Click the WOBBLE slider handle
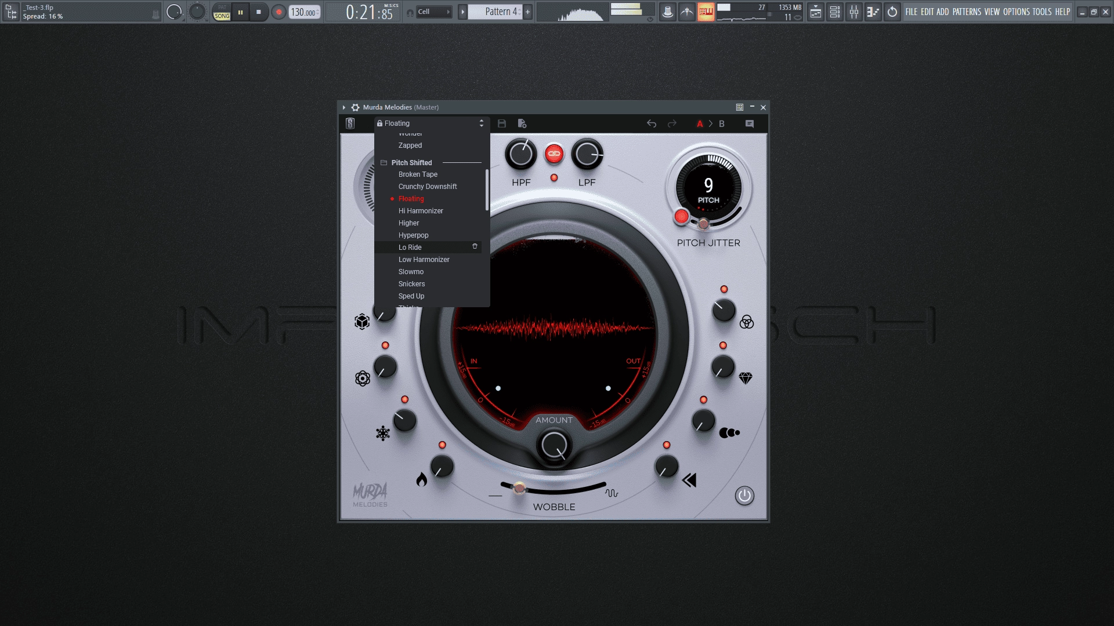 tap(519, 489)
